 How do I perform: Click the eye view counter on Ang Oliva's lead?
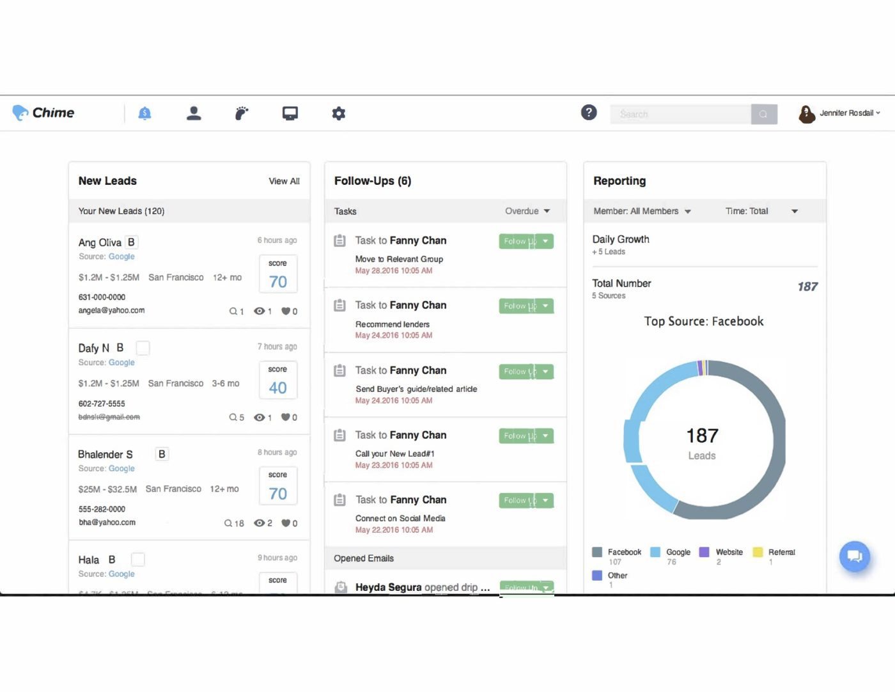(261, 311)
